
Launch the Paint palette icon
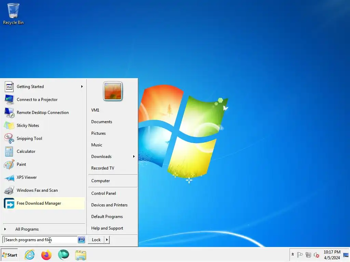point(9,164)
